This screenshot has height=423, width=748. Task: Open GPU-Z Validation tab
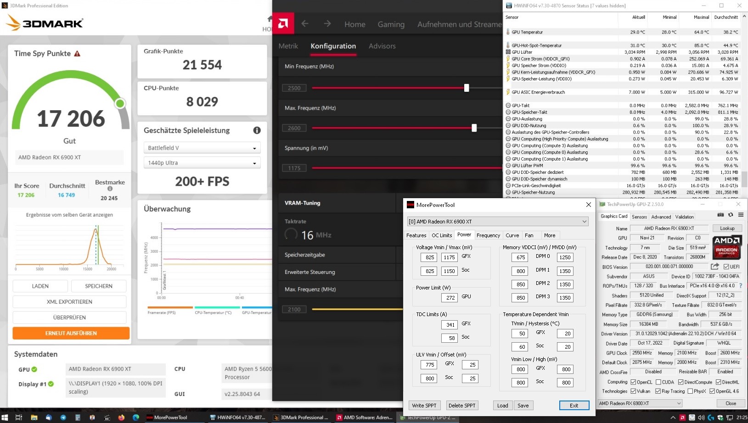(684, 217)
